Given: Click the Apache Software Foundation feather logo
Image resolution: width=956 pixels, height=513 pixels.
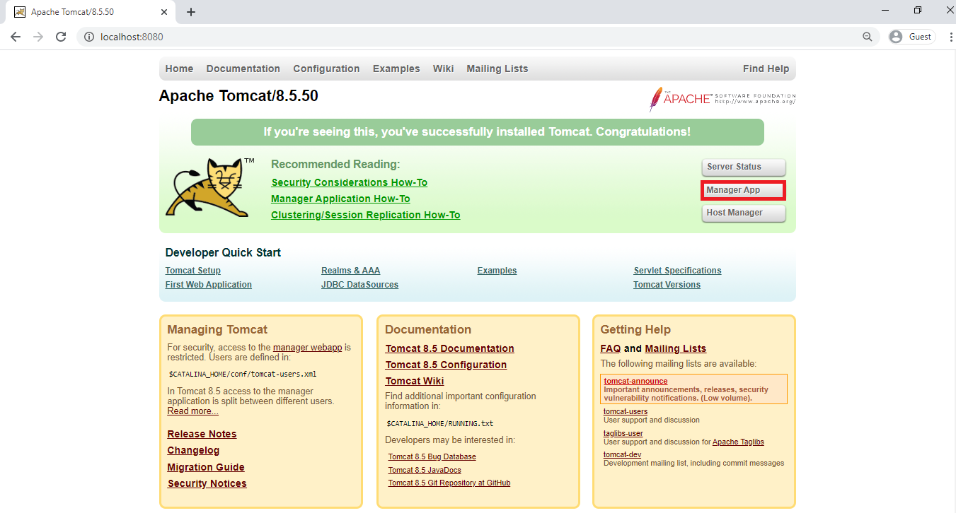Looking at the screenshot, I should coord(722,99).
